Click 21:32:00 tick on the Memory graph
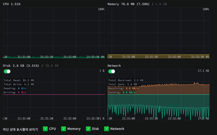Viewport: 217px width, 135px height. (x=174, y=57)
